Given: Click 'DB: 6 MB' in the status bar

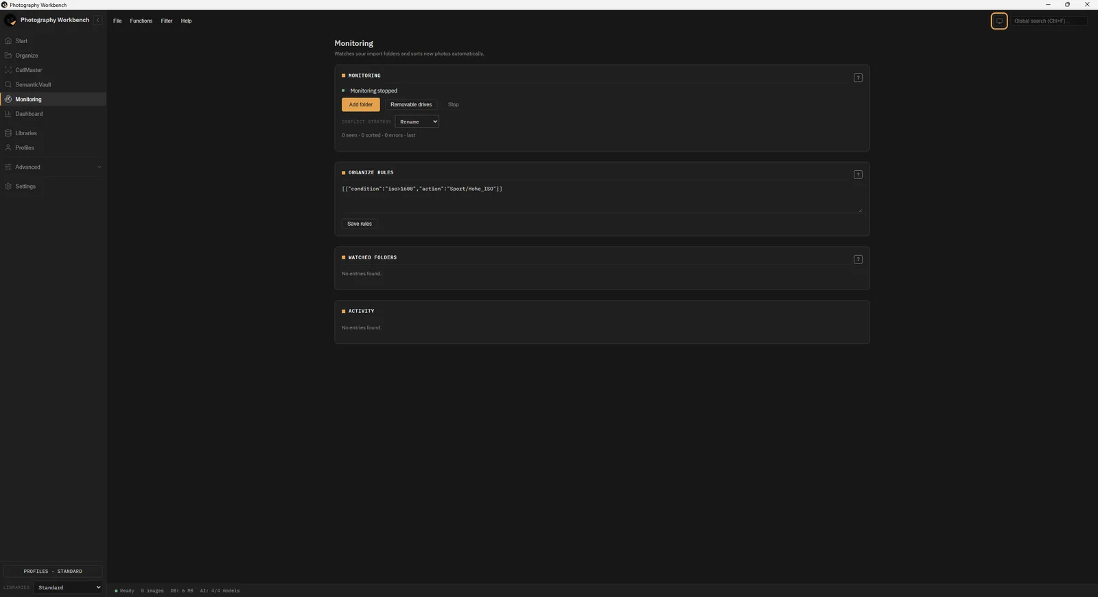Looking at the screenshot, I should click(x=182, y=591).
